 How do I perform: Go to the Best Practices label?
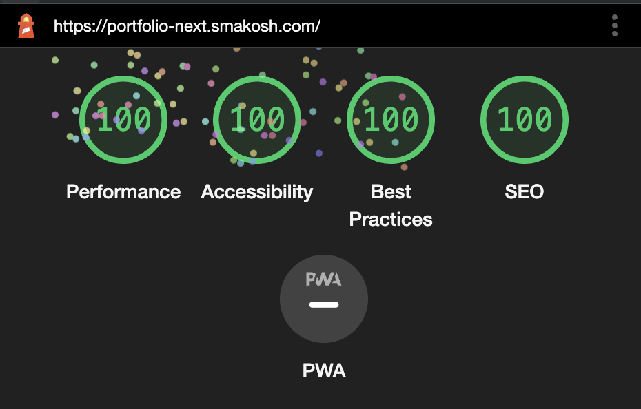click(x=391, y=205)
